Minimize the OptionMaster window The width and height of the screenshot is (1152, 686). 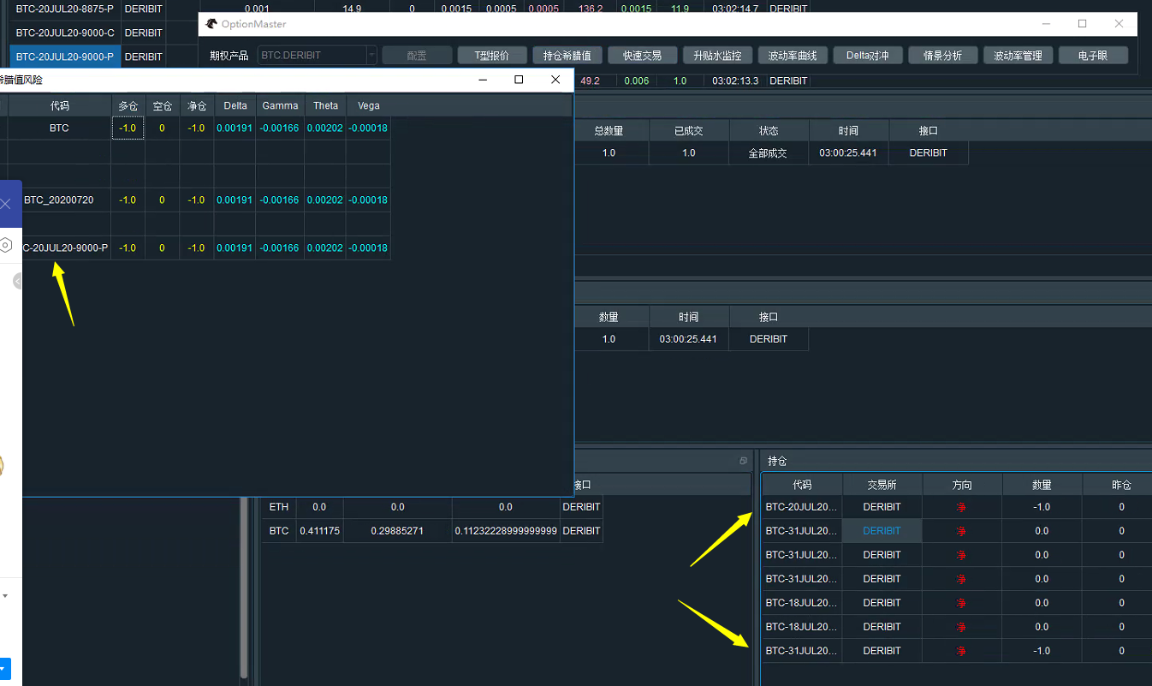[1045, 24]
